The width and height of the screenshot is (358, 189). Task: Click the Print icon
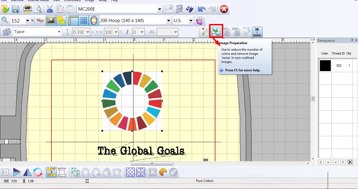[x=27, y=9]
